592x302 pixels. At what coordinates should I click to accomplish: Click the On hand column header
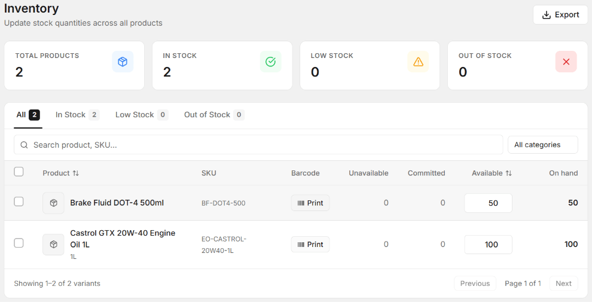tap(563, 173)
